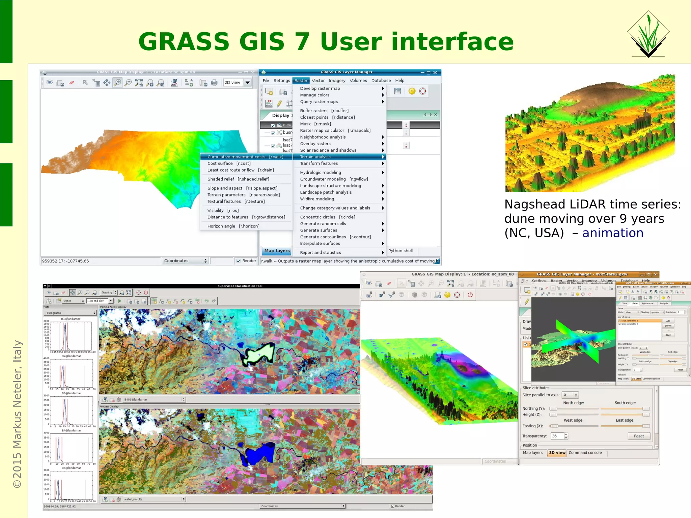Switch to the blue Map layers tab in the top Layer Manager
Screen dimensions: 691x518
(x=277, y=251)
